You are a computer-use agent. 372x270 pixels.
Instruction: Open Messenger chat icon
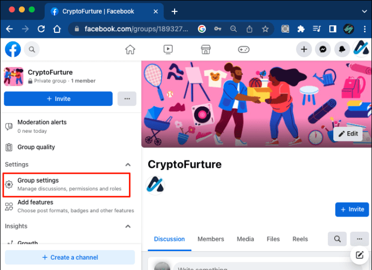click(323, 49)
